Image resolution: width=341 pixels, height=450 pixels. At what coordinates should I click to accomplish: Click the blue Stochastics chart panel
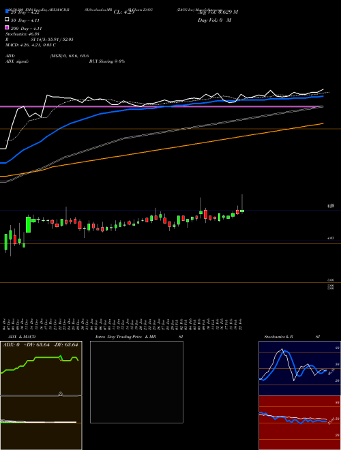click(299, 368)
